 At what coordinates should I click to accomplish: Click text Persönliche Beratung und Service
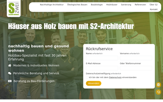(x=36, y=73)
